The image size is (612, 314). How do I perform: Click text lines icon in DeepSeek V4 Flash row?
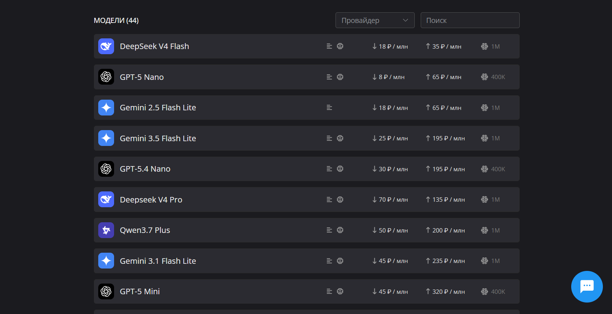(329, 46)
